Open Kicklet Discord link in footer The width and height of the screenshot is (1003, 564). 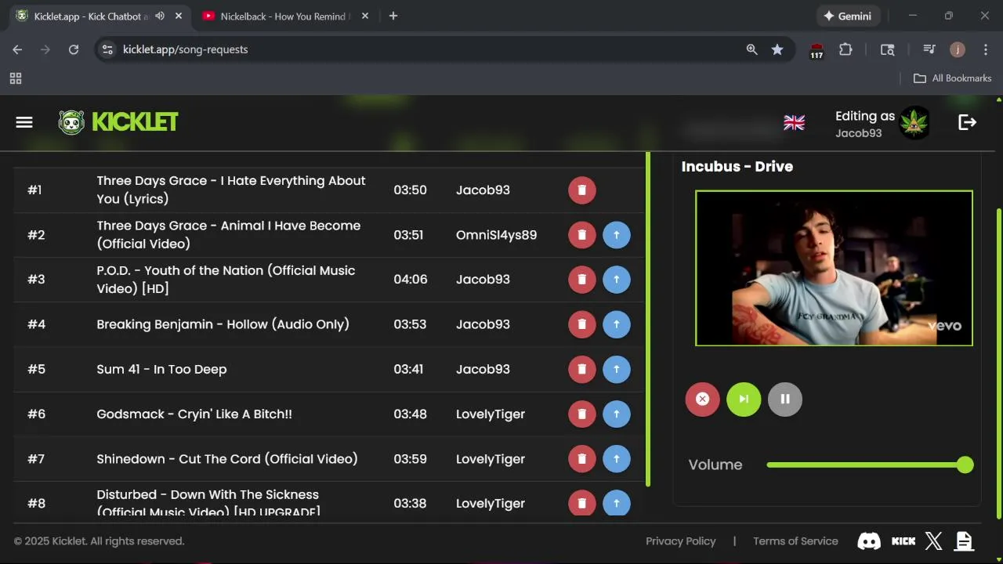(x=869, y=541)
